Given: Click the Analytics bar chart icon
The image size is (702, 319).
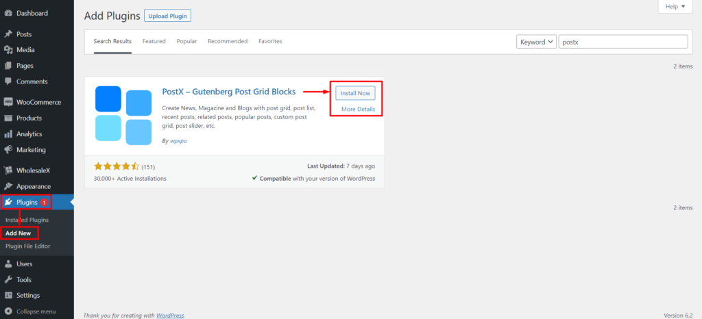Looking at the screenshot, I should (8, 134).
